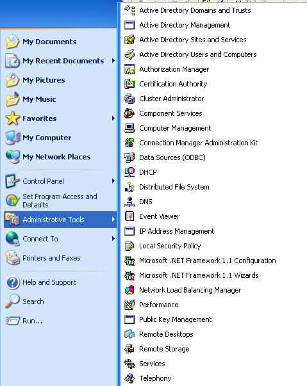
Task: Expand the Control Panel submenu arrow
Action: point(113,181)
